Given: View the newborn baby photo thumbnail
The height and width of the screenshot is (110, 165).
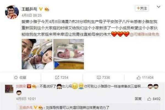Looking at the screenshot, I should coord(69,54).
